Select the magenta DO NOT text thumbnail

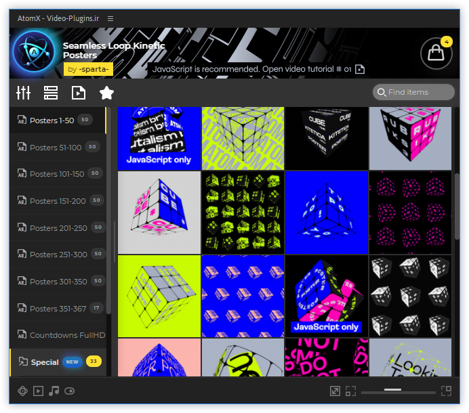coord(327,357)
